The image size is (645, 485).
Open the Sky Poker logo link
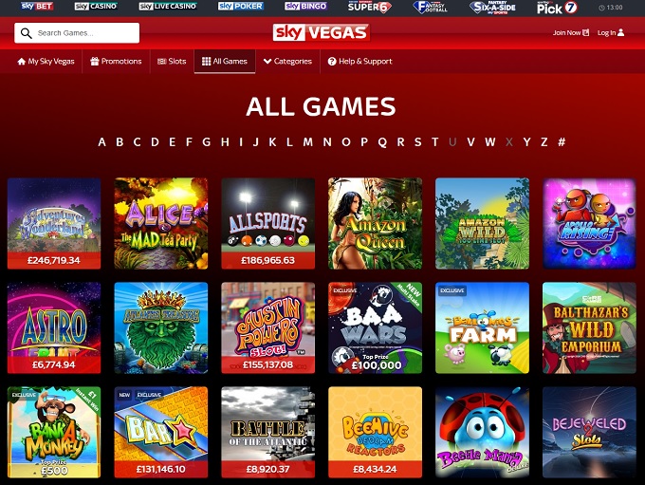(x=241, y=7)
